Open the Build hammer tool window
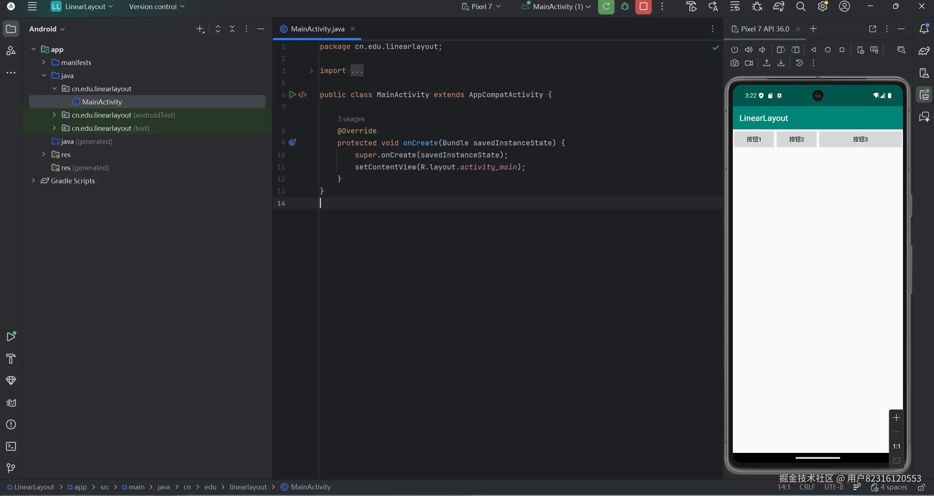 pos(11,359)
